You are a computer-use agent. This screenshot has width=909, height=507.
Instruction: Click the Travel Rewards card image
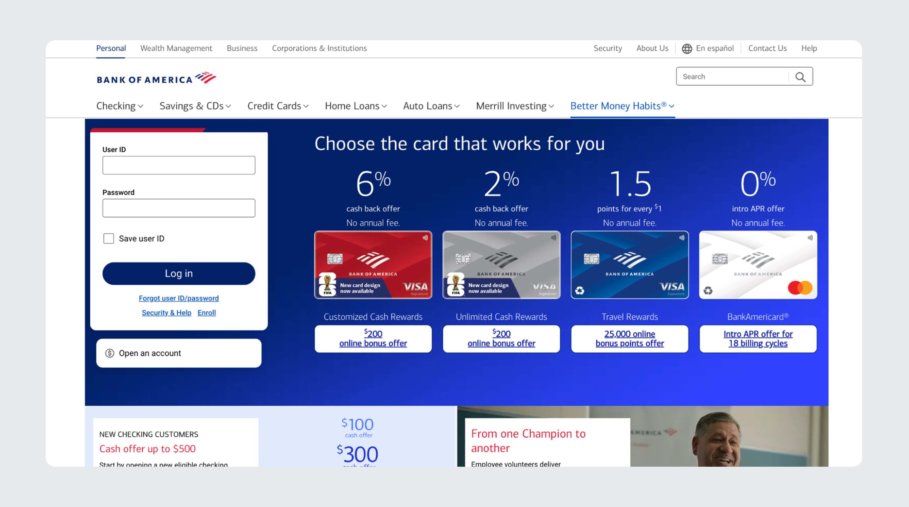630,264
